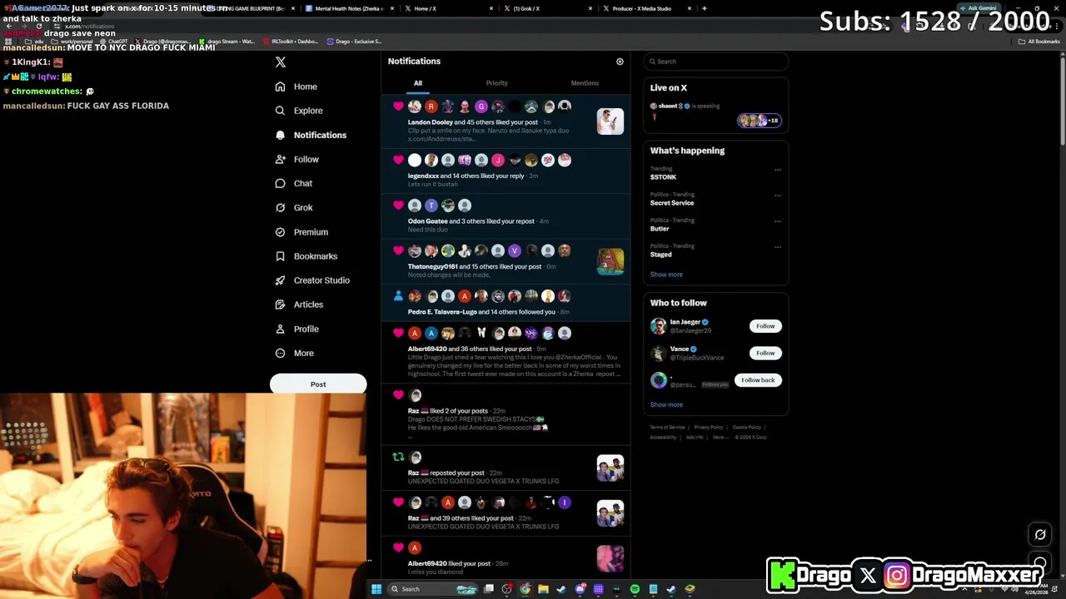Viewport: 1066px width, 599px height.
Task: Open ChatGPT bookmark in bookmarks bar
Action: click(114, 42)
